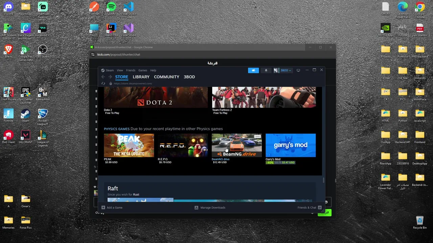Click the PEAK $3.99 USD price
This screenshot has width=433, height=243.
[x=111, y=162]
